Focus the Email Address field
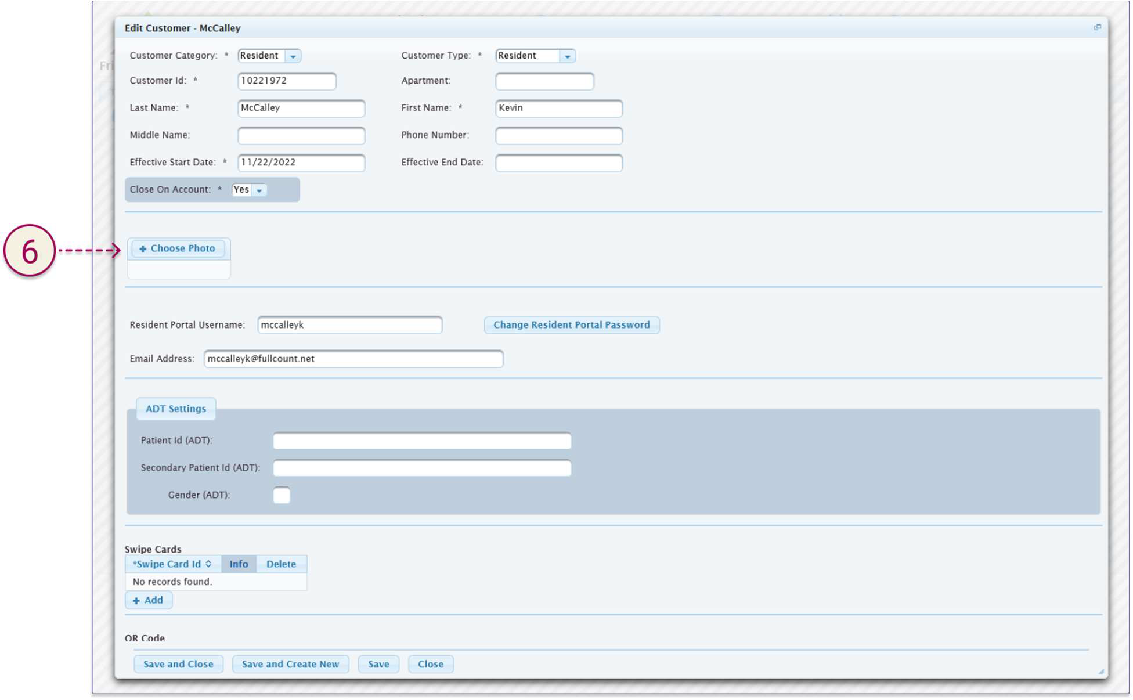 (353, 359)
